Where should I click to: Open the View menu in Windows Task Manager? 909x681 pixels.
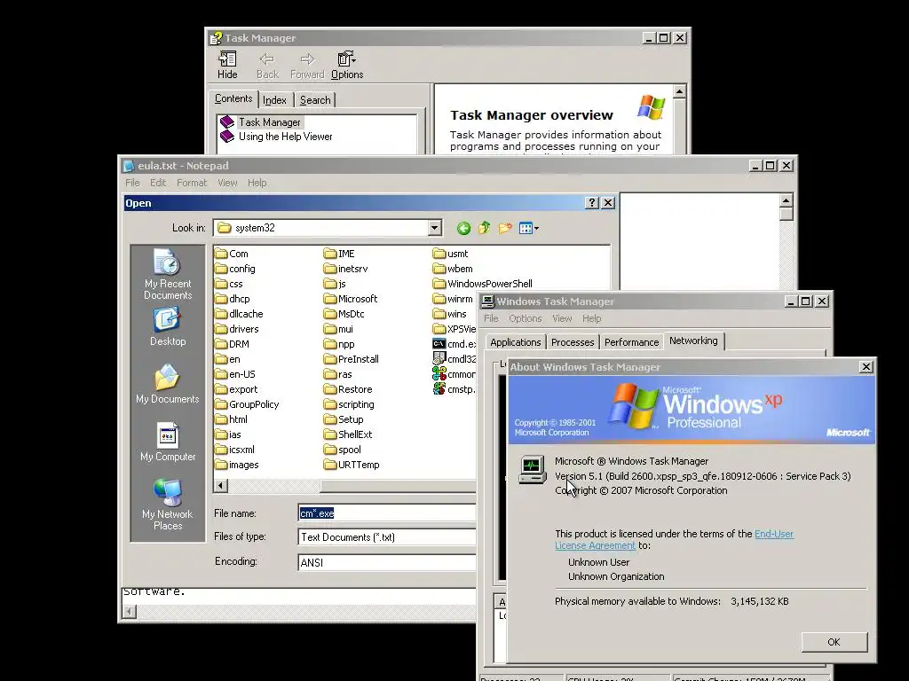(x=562, y=318)
